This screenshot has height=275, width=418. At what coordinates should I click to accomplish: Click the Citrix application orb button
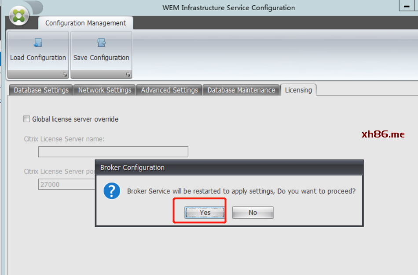18,15
